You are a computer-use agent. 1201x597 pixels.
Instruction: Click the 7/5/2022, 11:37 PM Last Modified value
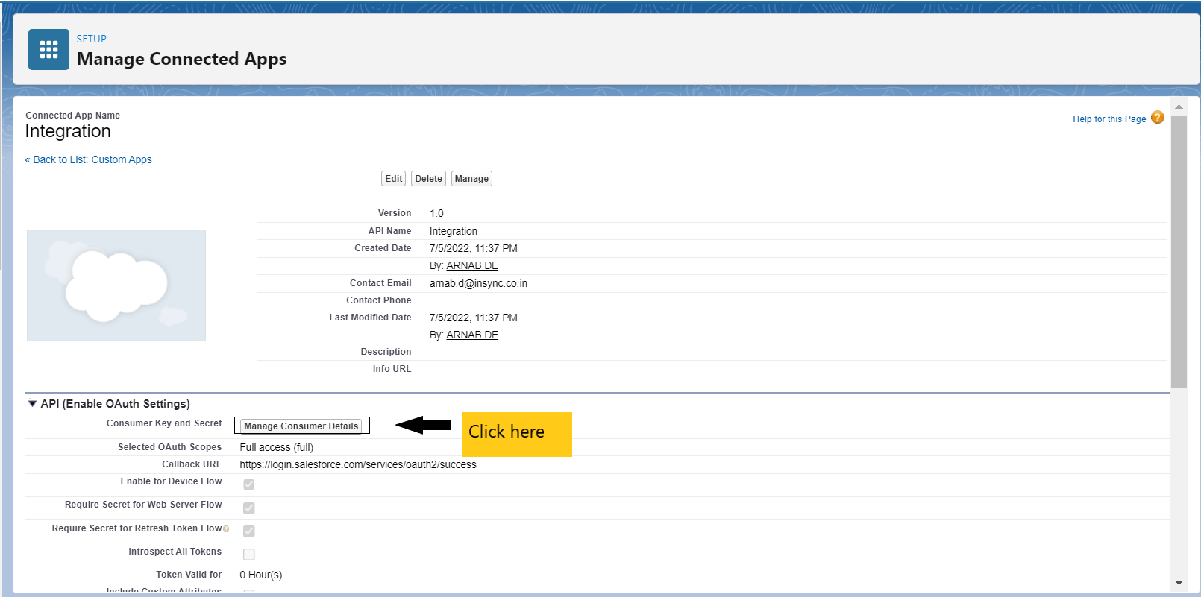(x=474, y=318)
